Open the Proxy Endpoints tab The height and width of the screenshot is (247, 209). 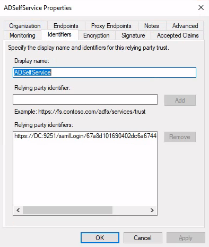111,26
